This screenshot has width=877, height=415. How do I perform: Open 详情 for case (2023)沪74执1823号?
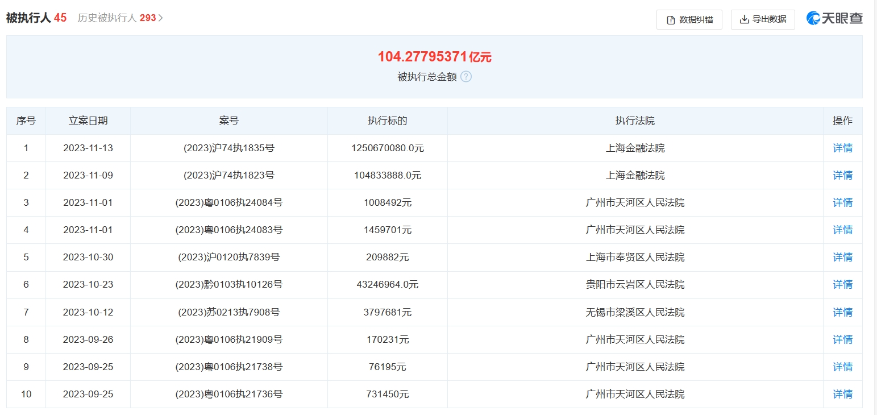(842, 175)
